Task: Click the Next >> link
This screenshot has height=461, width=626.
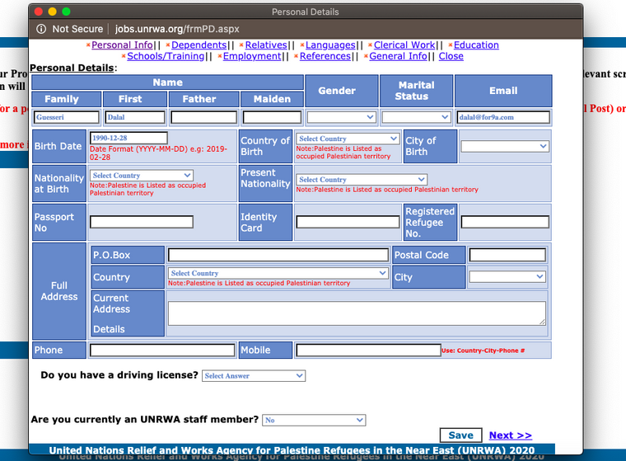Action: click(510, 435)
